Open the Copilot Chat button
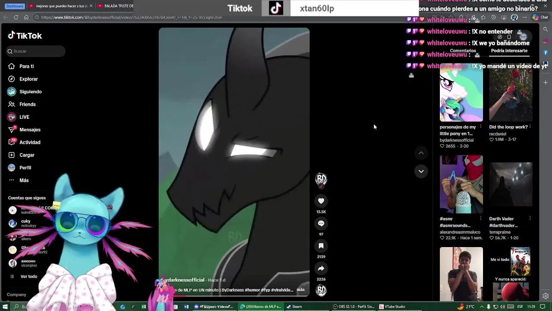 pos(540,17)
